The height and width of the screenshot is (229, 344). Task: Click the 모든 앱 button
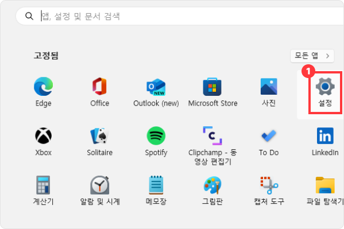(x=312, y=56)
